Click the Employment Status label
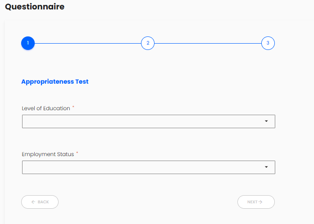 point(48,154)
